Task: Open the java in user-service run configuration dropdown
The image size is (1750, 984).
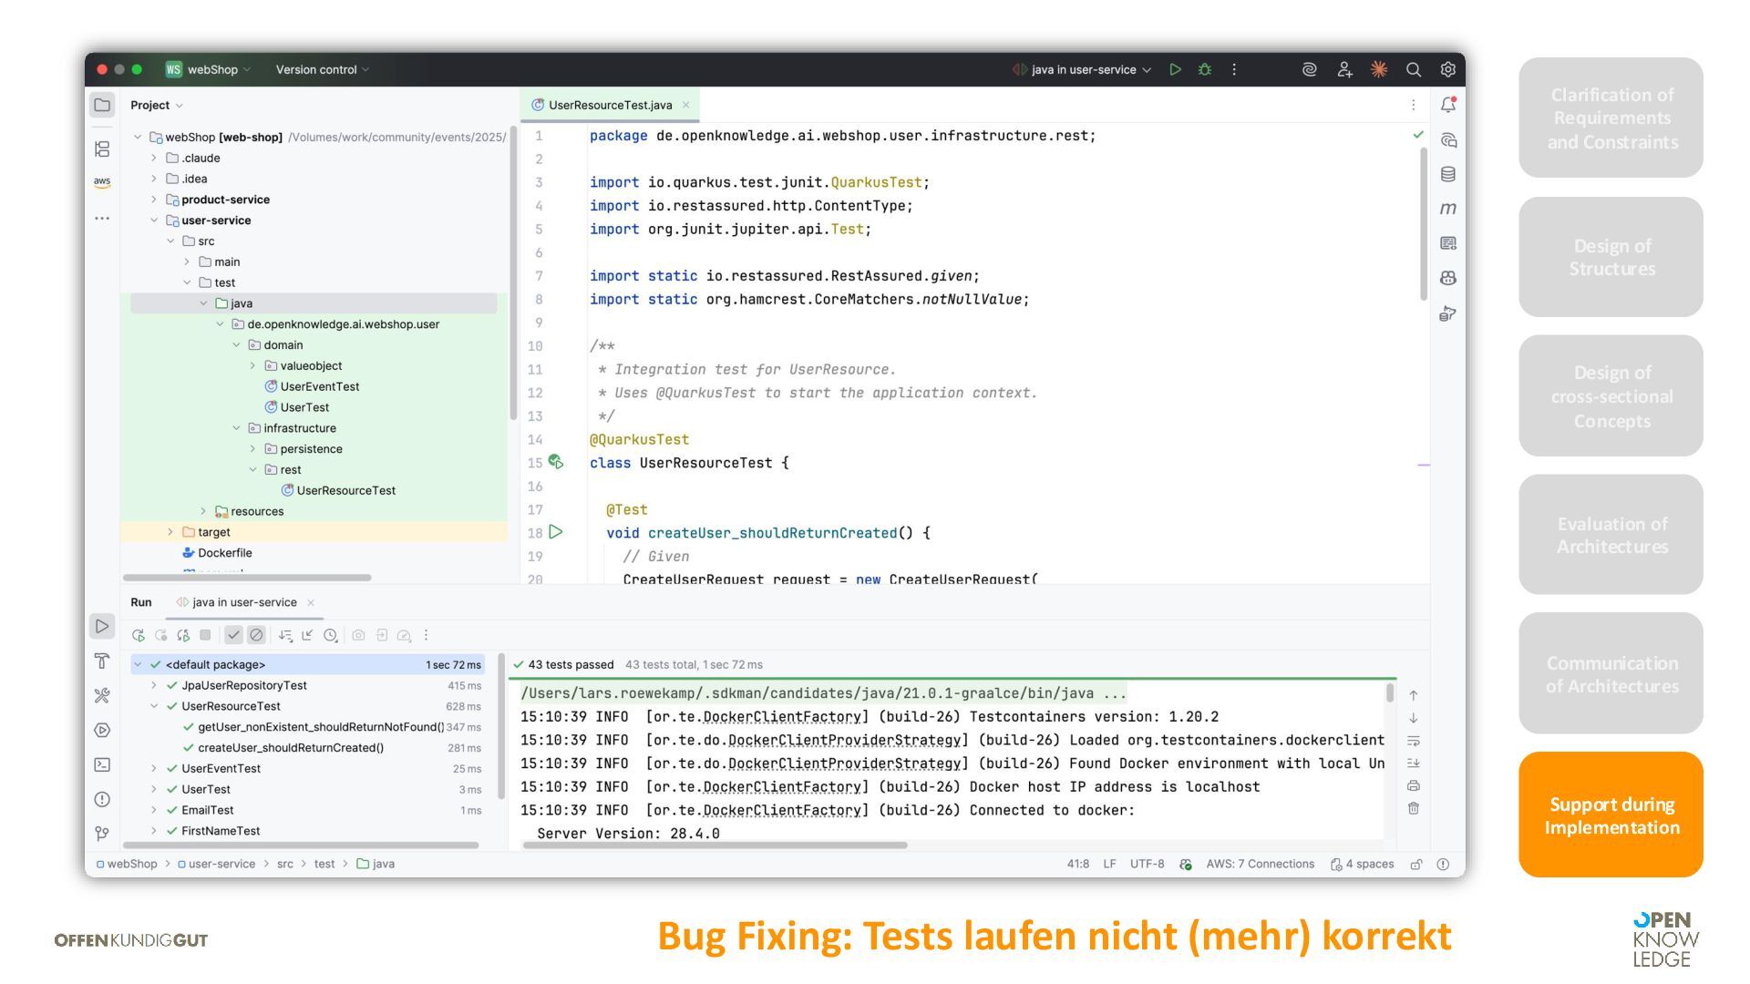Action: [1083, 69]
